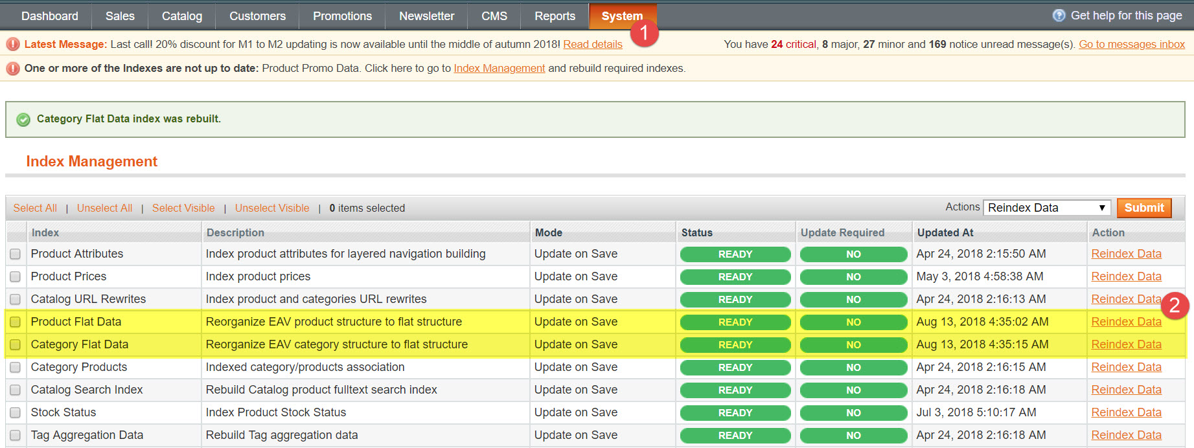Click the green success checkmark icon
The width and height of the screenshot is (1194, 448).
(x=23, y=119)
